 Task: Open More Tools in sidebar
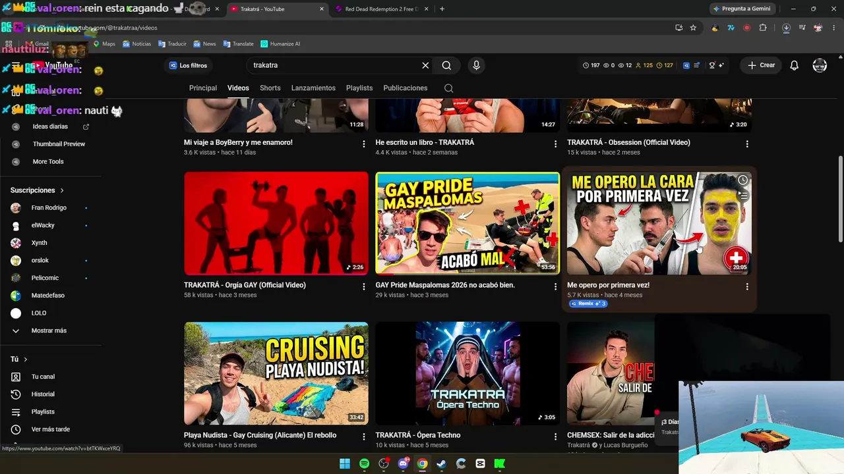[48, 161]
